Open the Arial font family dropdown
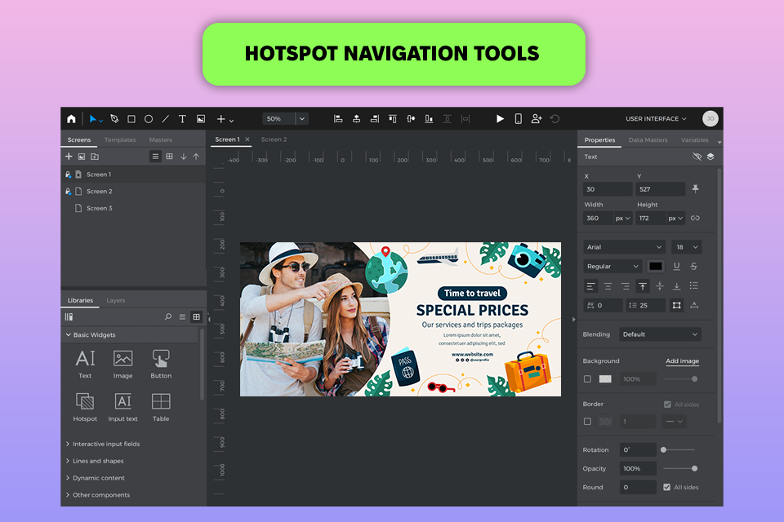The height and width of the screenshot is (522, 784). coord(624,247)
